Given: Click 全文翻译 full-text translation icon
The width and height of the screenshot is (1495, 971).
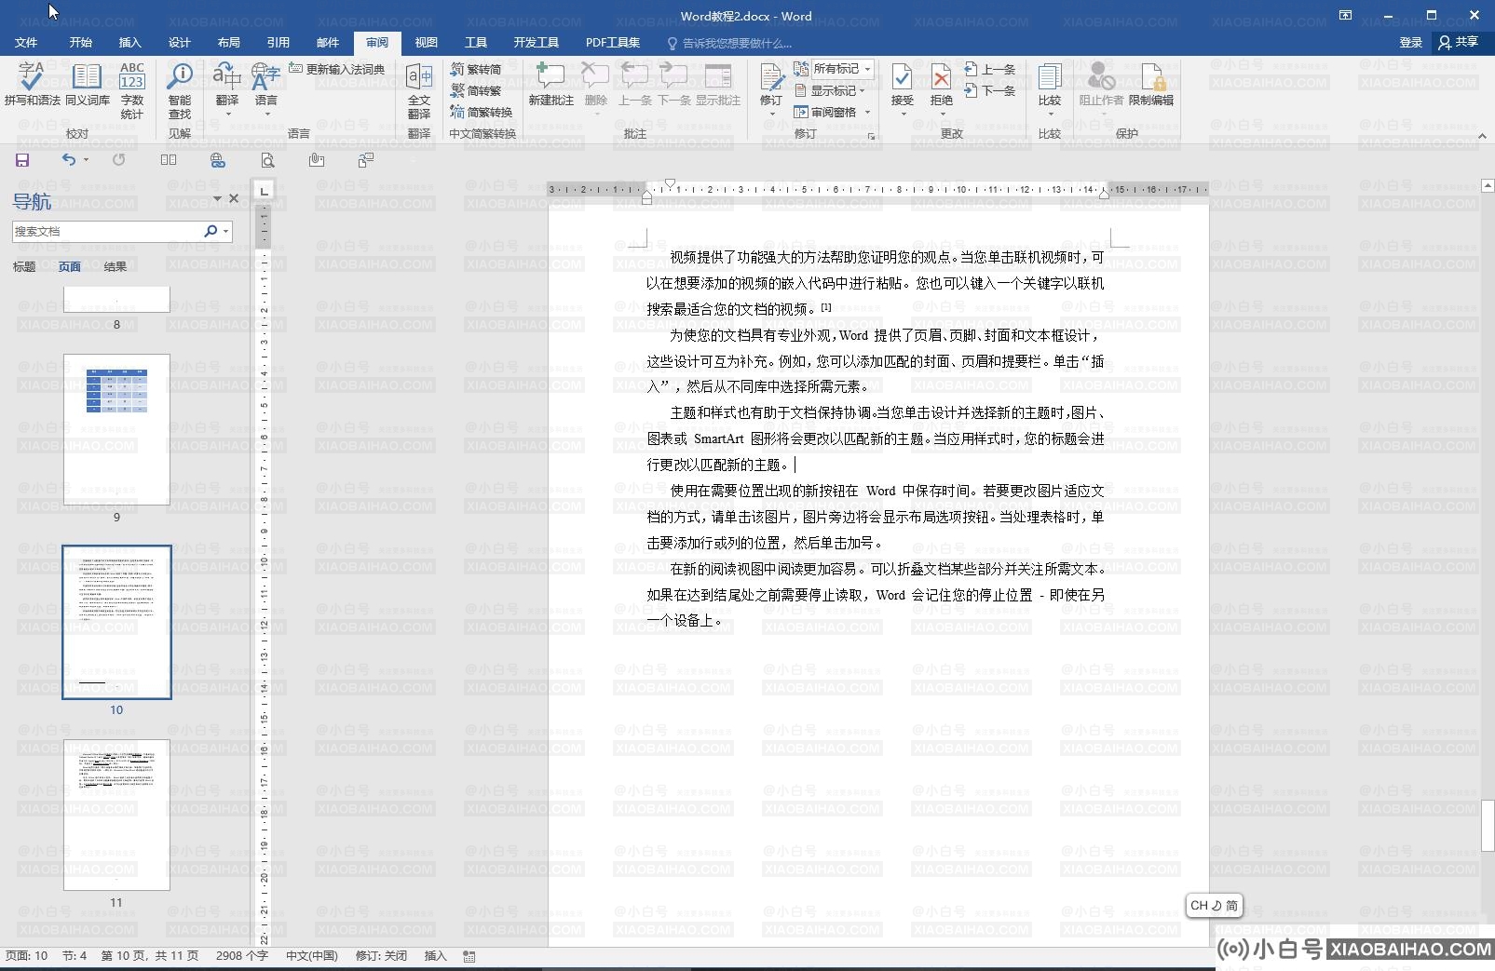Looking at the screenshot, I should pyautogui.click(x=419, y=90).
